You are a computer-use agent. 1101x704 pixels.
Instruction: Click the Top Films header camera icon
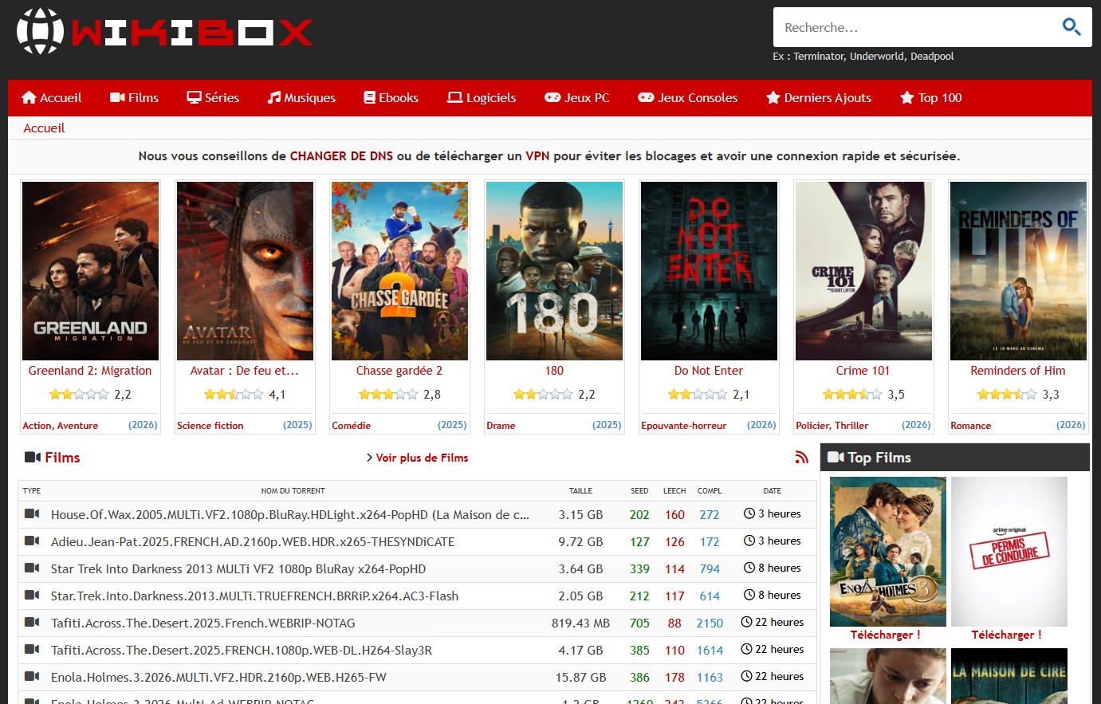836,457
